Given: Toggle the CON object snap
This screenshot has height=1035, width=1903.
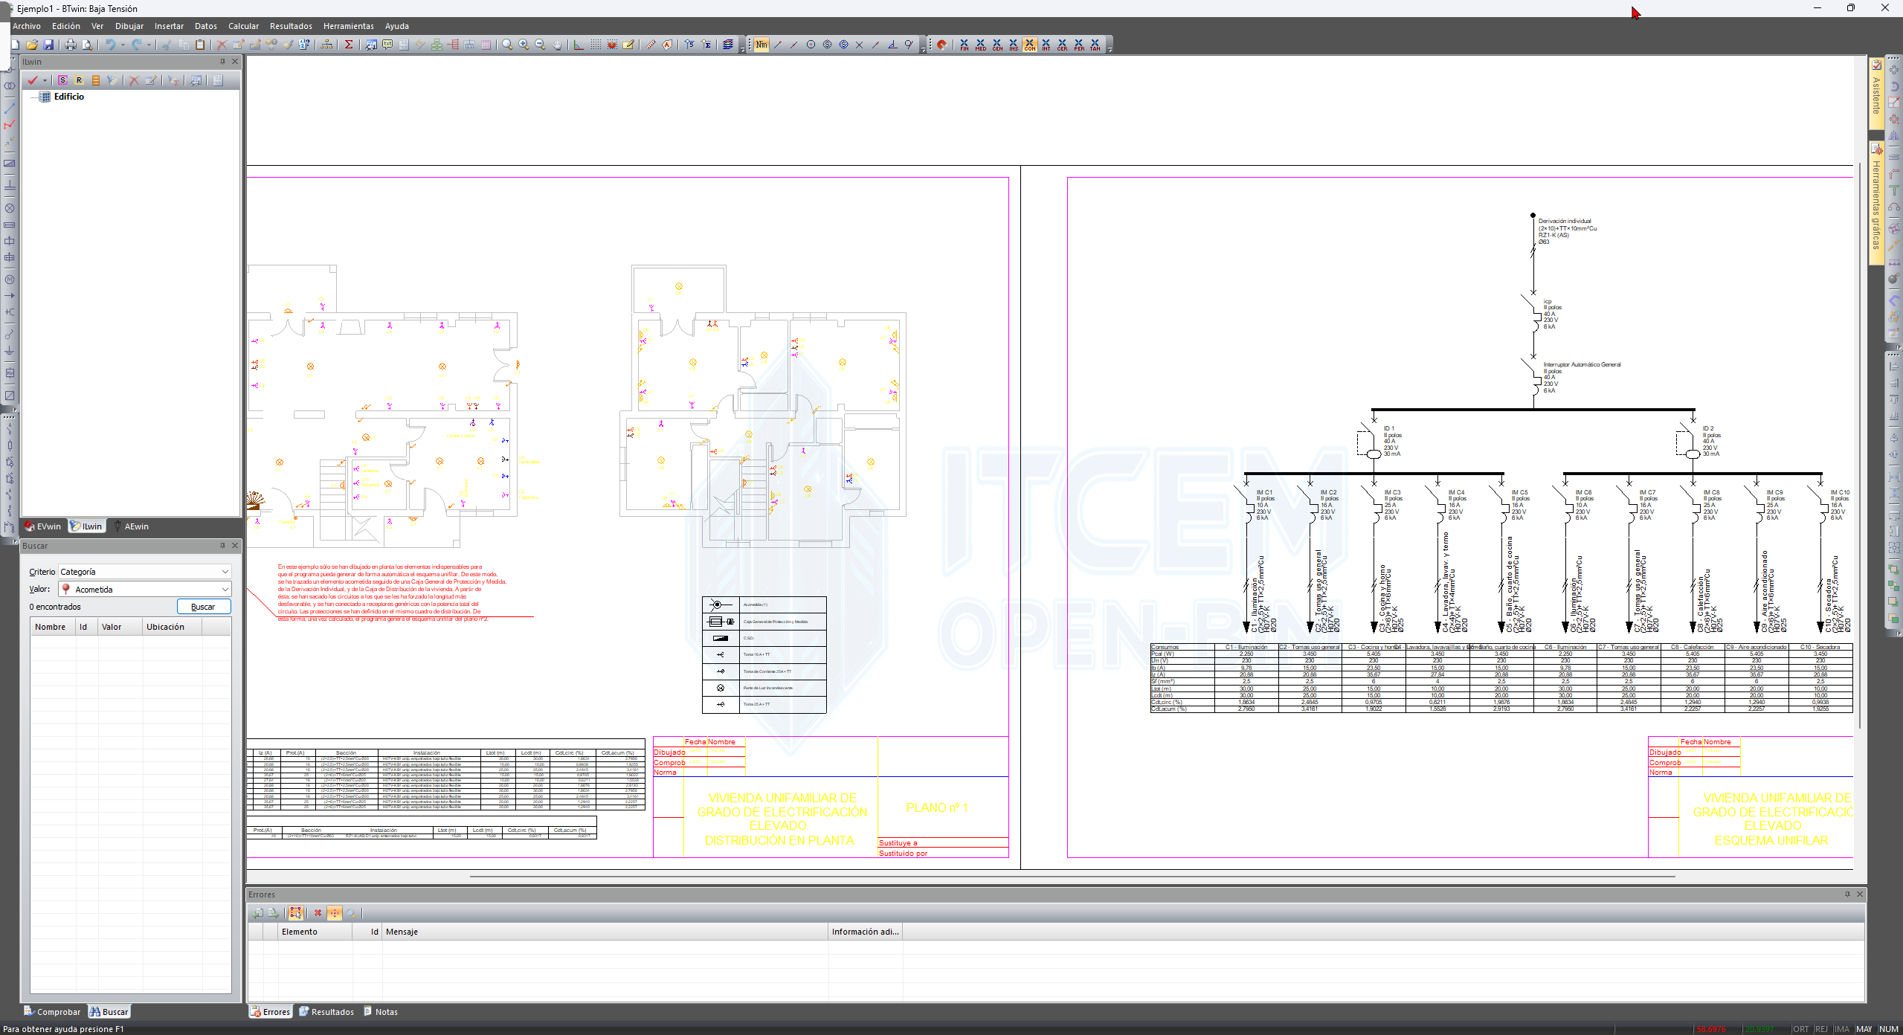Looking at the screenshot, I should point(1029,45).
